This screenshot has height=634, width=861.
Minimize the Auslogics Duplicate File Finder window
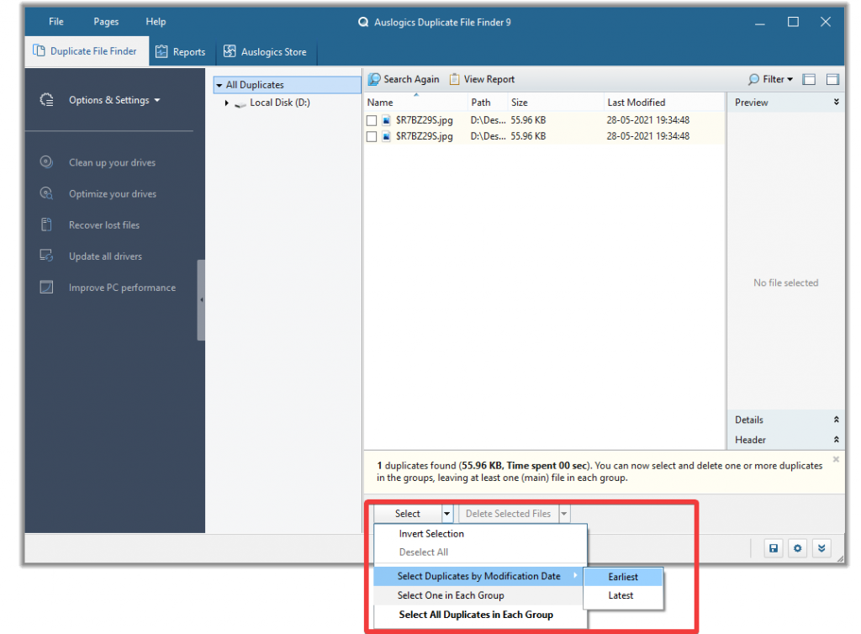click(760, 23)
